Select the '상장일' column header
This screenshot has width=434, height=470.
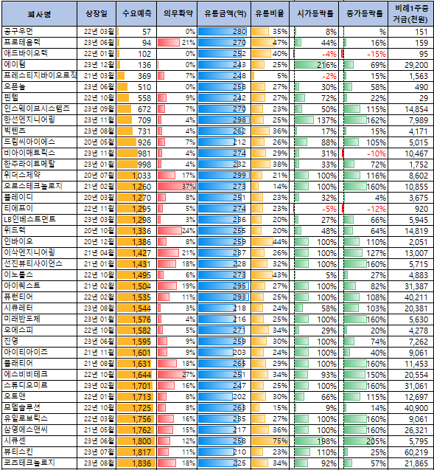pyautogui.click(x=97, y=14)
